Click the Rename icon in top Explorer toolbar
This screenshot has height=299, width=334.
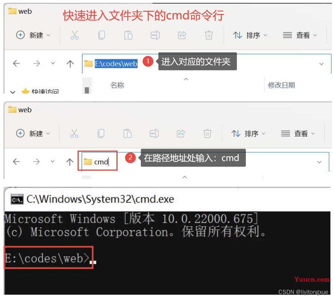pyautogui.click(x=155, y=35)
